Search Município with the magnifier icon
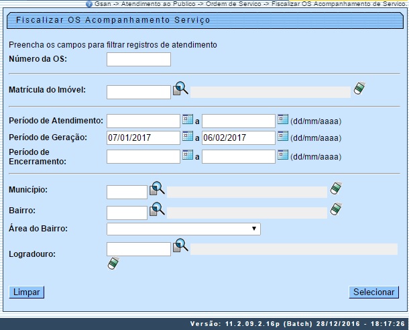Image resolution: width=409 pixels, height=330 pixels. tap(157, 188)
